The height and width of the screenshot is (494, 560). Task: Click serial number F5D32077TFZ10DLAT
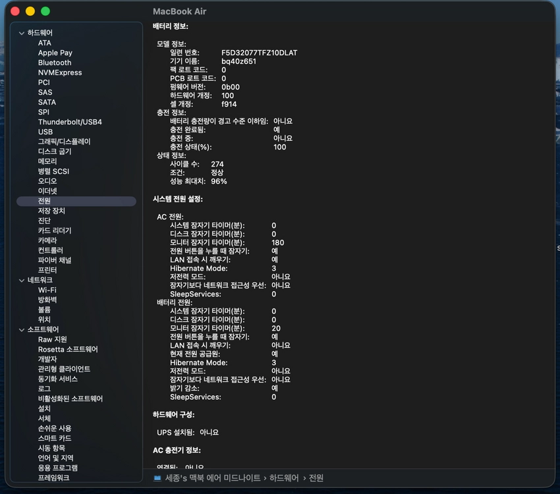[260, 53]
